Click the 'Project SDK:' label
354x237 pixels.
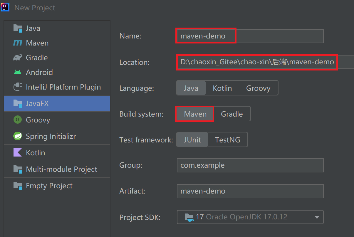pyautogui.click(x=140, y=218)
